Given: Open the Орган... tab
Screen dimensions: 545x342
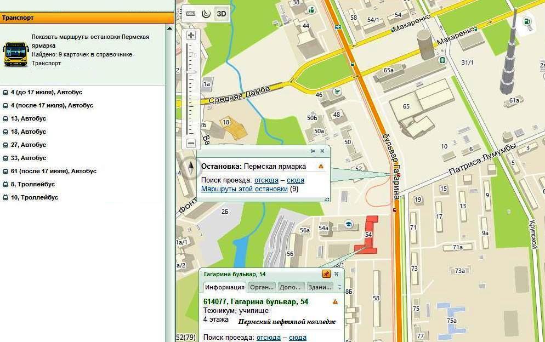Looking at the screenshot, I should [262, 287].
